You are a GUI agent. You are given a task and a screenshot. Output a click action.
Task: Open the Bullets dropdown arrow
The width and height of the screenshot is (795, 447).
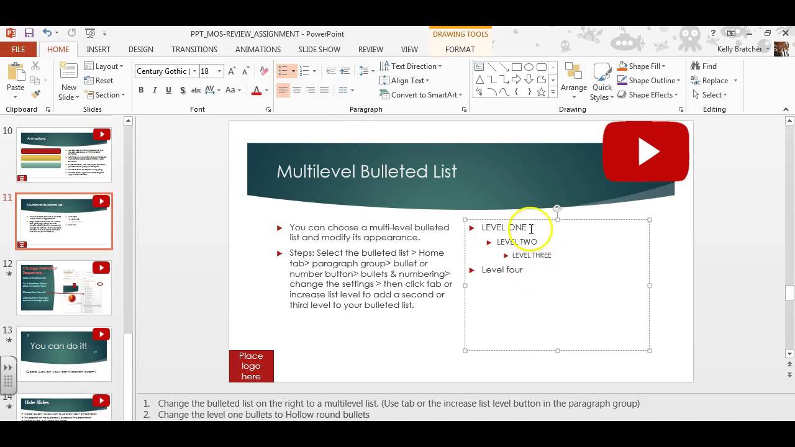[x=293, y=71]
